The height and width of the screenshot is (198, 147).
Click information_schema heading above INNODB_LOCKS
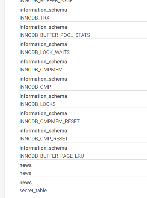[x=43, y=96]
